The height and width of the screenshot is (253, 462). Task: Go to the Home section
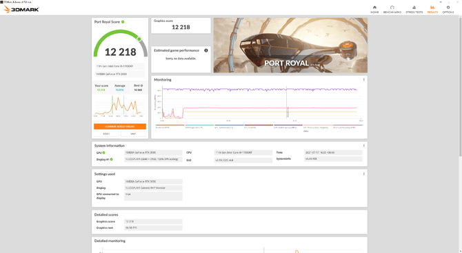[x=374, y=10]
